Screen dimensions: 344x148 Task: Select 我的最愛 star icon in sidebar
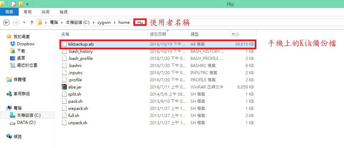pyautogui.click(x=9, y=36)
